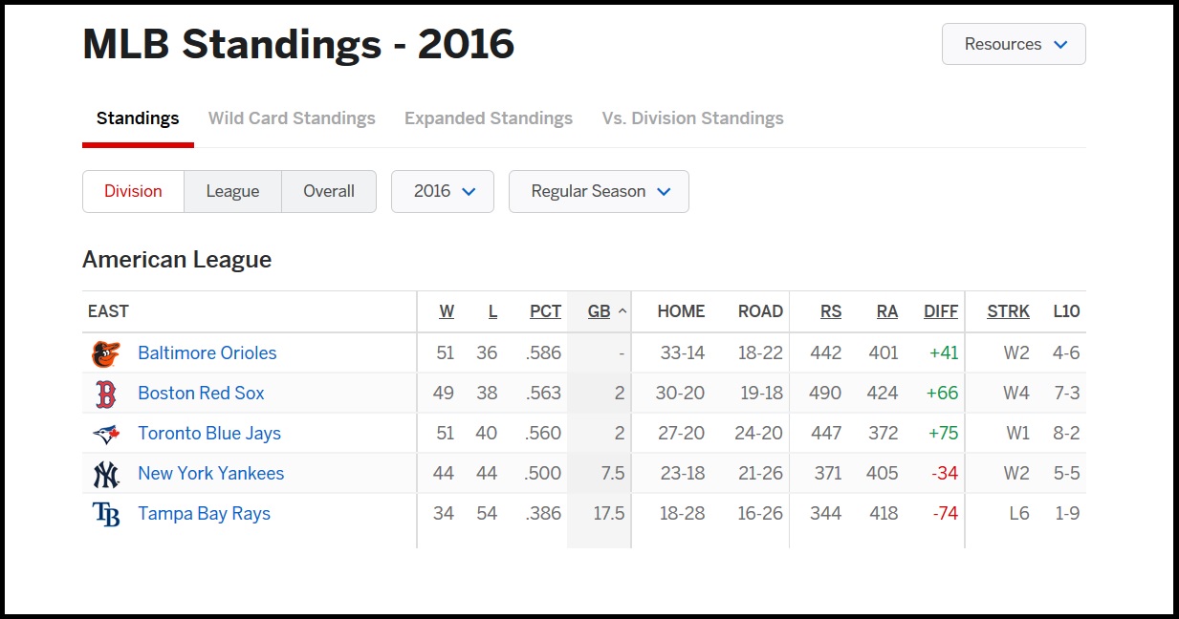Sort standings by the W column header
1179x619 pixels.
447,311
